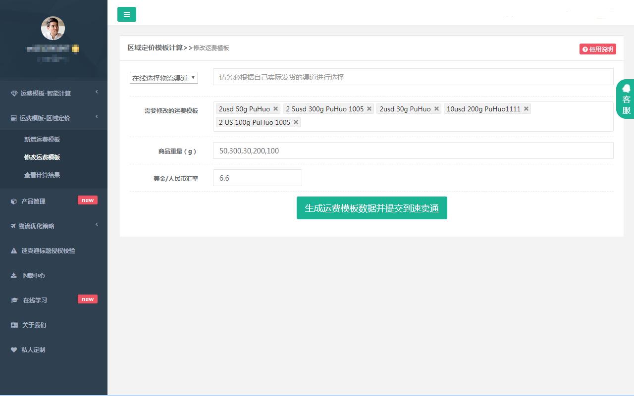Screen dimensions: 634x396
Task: Open the 客服 customer service panel
Action: [x=626, y=99]
